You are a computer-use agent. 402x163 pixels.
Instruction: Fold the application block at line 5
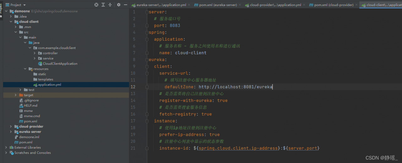(147, 39)
